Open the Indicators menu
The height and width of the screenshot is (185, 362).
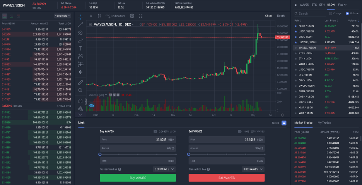tap(115, 16)
